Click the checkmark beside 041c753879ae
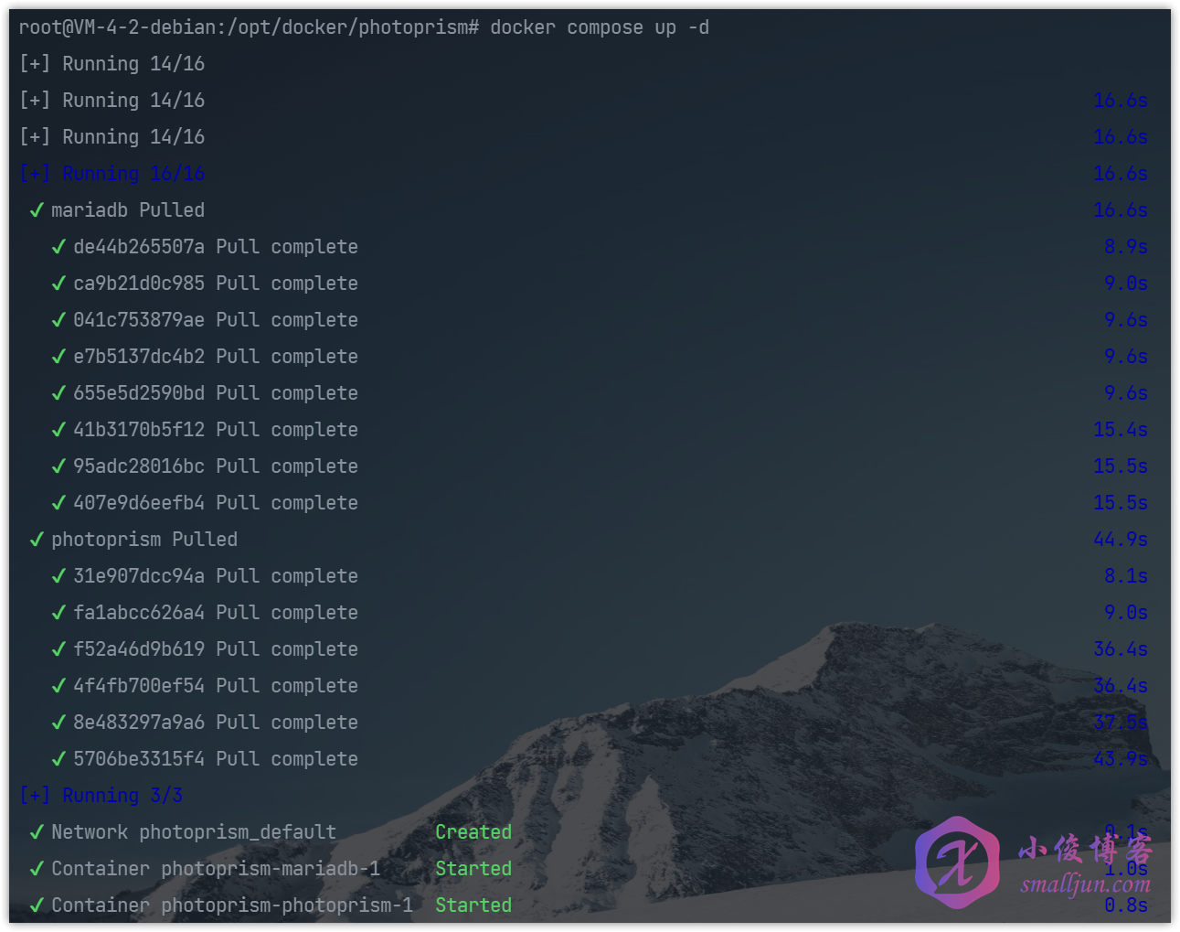 point(58,320)
